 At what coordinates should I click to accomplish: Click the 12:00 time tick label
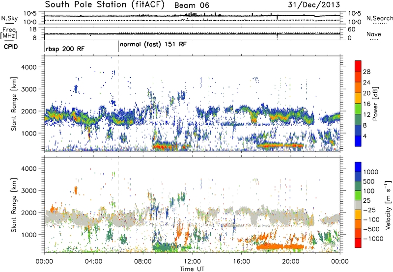click(x=192, y=262)
